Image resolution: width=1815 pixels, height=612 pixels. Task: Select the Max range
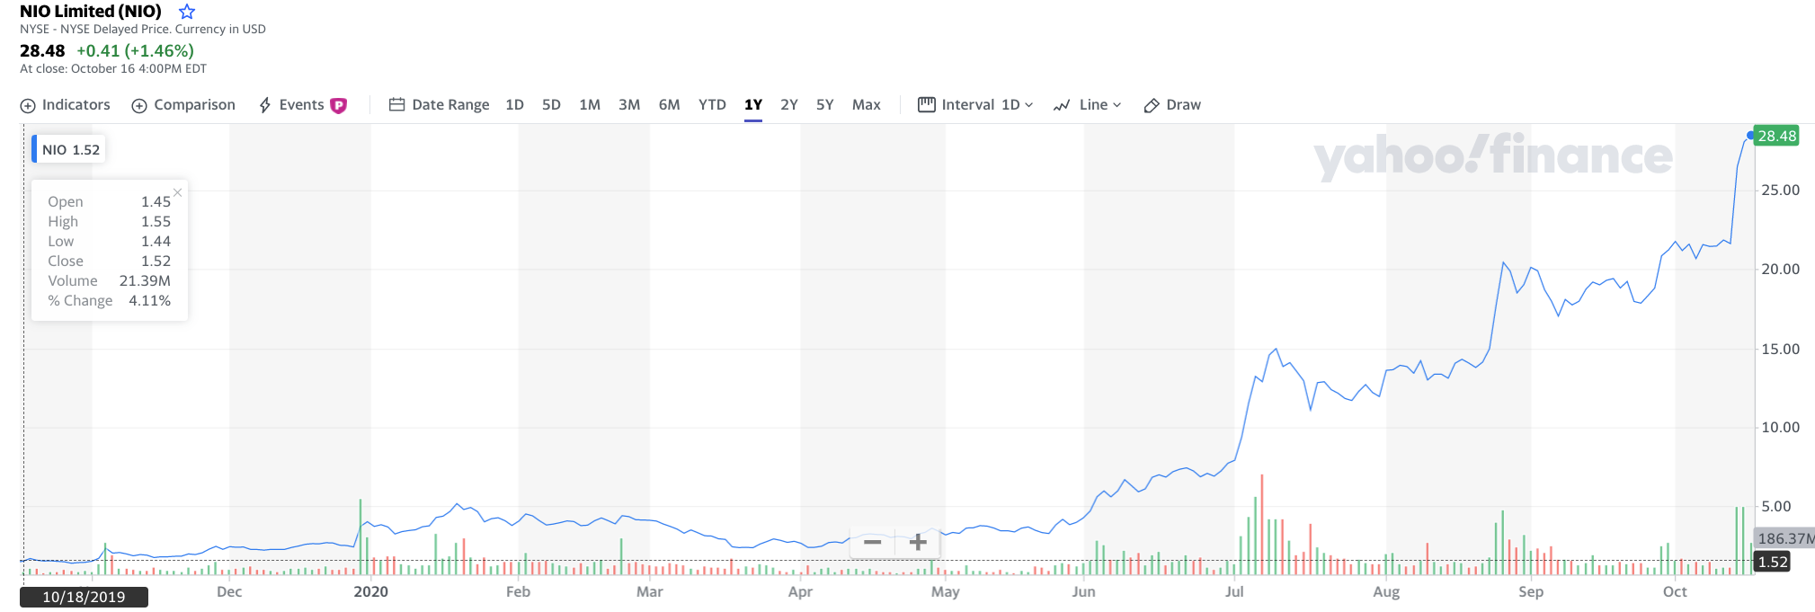tap(867, 105)
